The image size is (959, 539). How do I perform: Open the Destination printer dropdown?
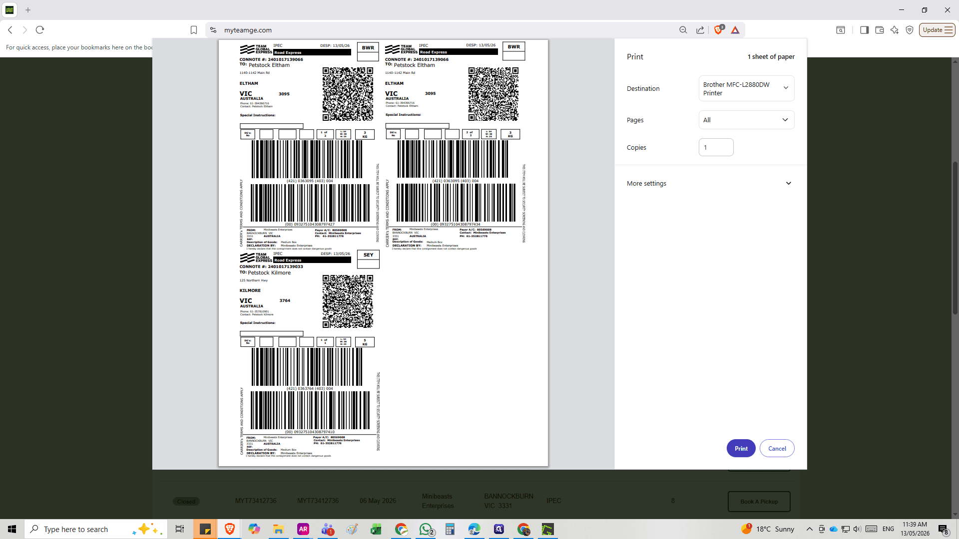point(746,88)
